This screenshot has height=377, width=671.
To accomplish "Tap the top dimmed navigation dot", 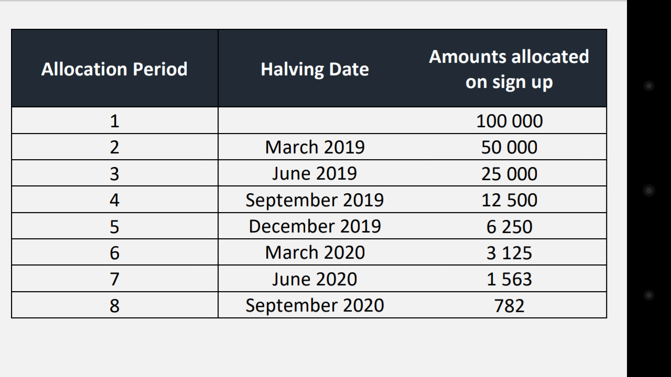I will 649,86.
